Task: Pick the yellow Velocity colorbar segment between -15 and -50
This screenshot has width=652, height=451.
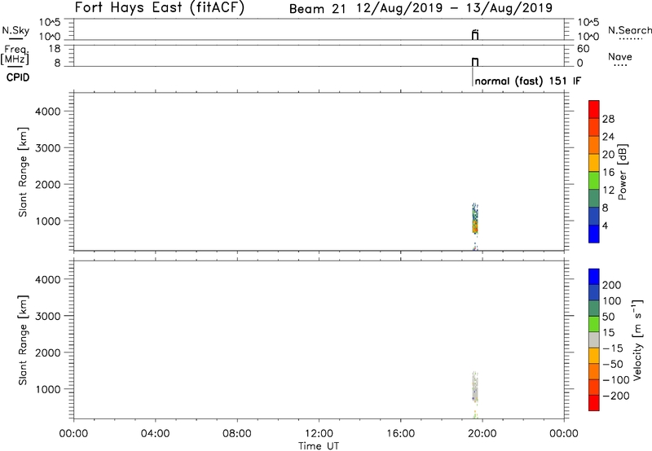Action: click(594, 356)
